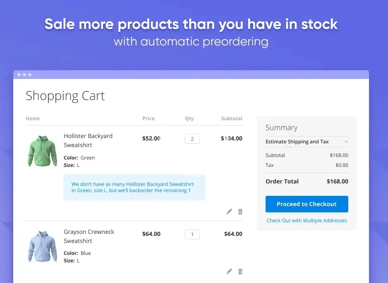Click the Price column header
The image size is (388, 283).
pyautogui.click(x=148, y=119)
